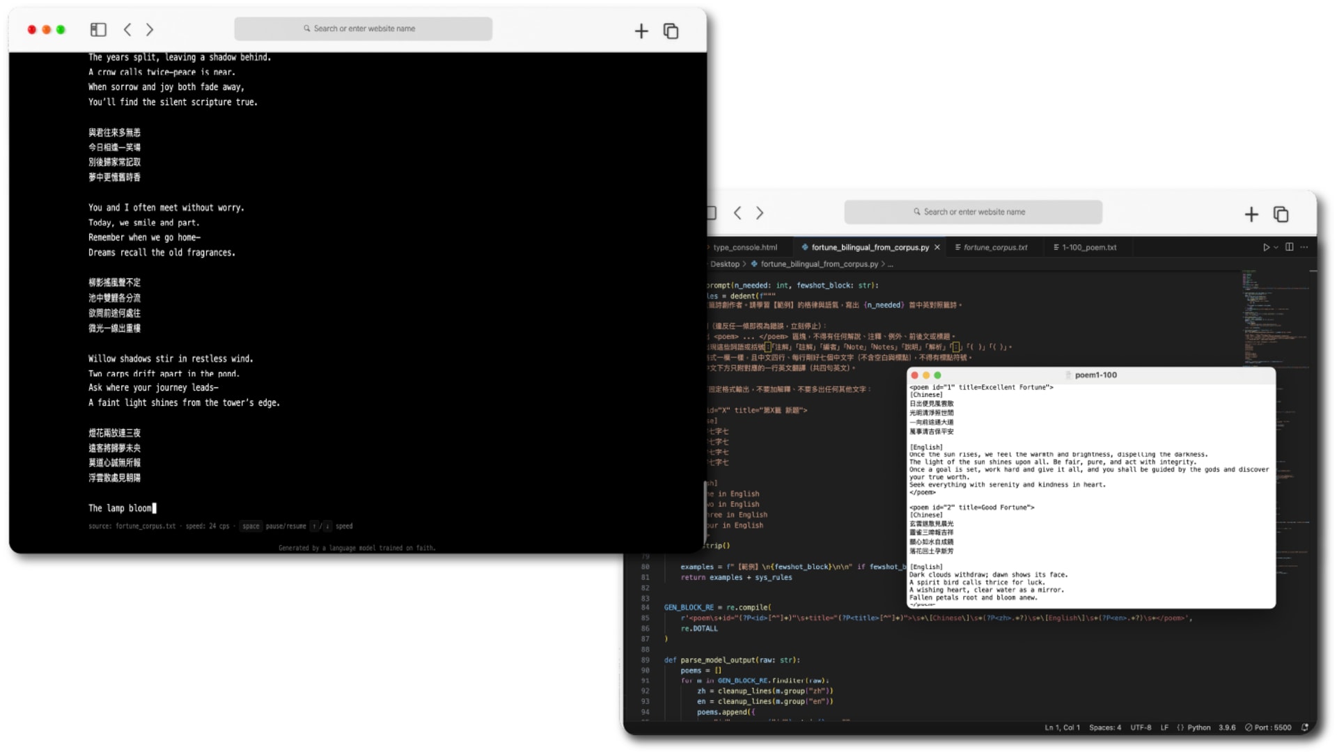
Task: Click the breadcrumb ellipsis segment
Action: 891,265
